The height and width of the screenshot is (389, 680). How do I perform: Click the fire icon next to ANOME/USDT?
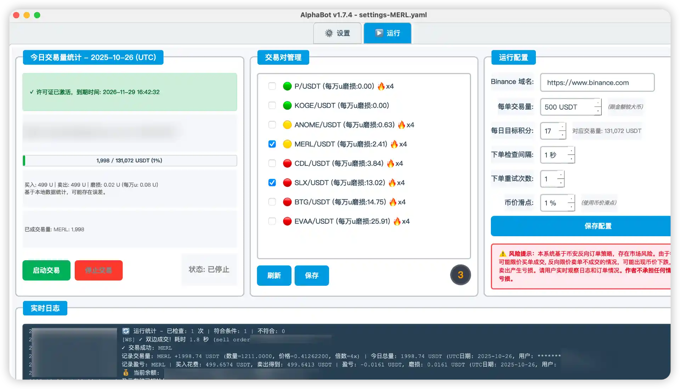coord(401,125)
